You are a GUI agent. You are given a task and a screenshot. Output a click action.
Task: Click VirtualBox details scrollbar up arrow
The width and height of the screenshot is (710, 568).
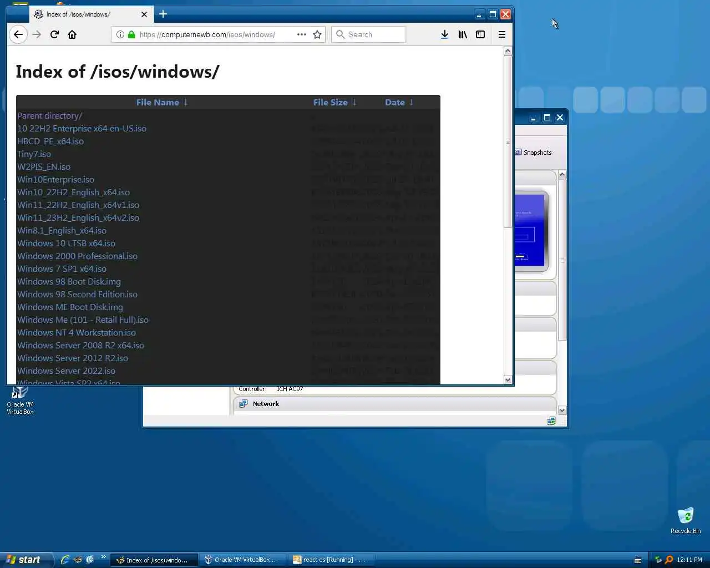tap(562, 175)
